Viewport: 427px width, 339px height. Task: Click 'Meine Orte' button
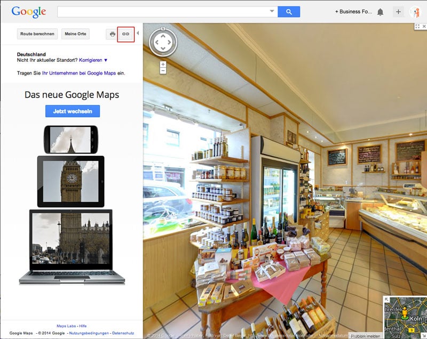(75, 34)
